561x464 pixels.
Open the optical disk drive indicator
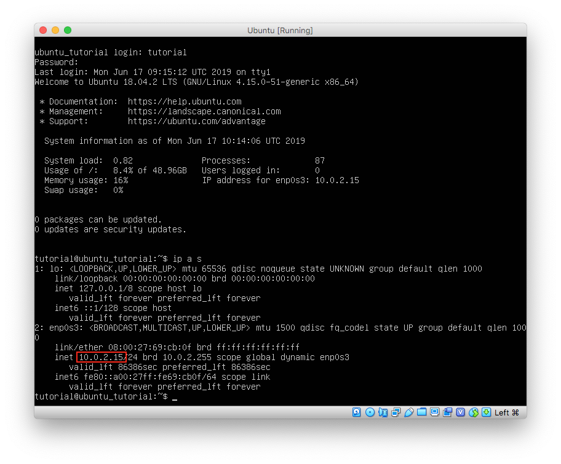pyautogui.click(x=370, y=412)
